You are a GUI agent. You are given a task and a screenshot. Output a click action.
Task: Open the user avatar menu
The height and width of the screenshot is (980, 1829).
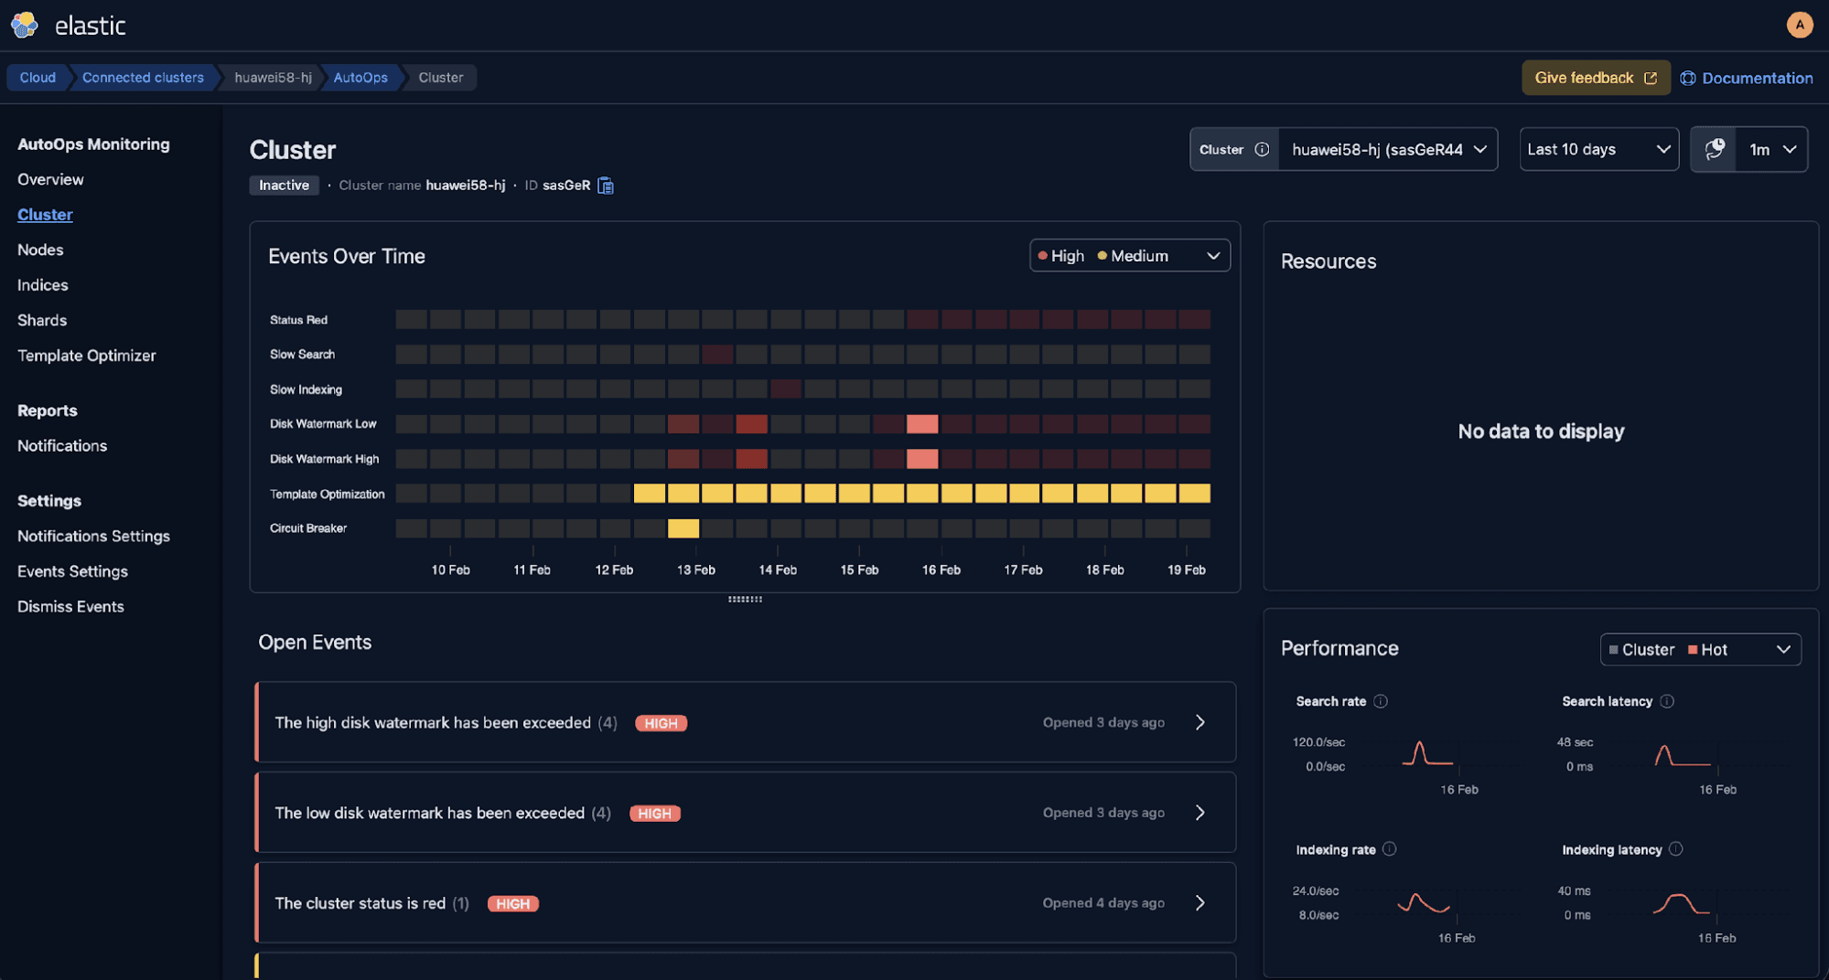click(x=1800, y=25)
